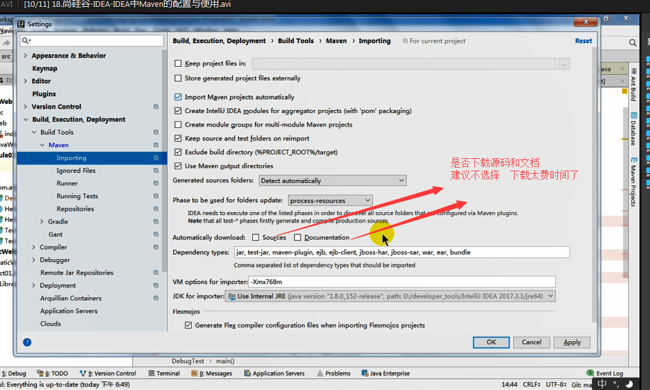Collapse Build, Execution, Deployment section

point(26,119)
